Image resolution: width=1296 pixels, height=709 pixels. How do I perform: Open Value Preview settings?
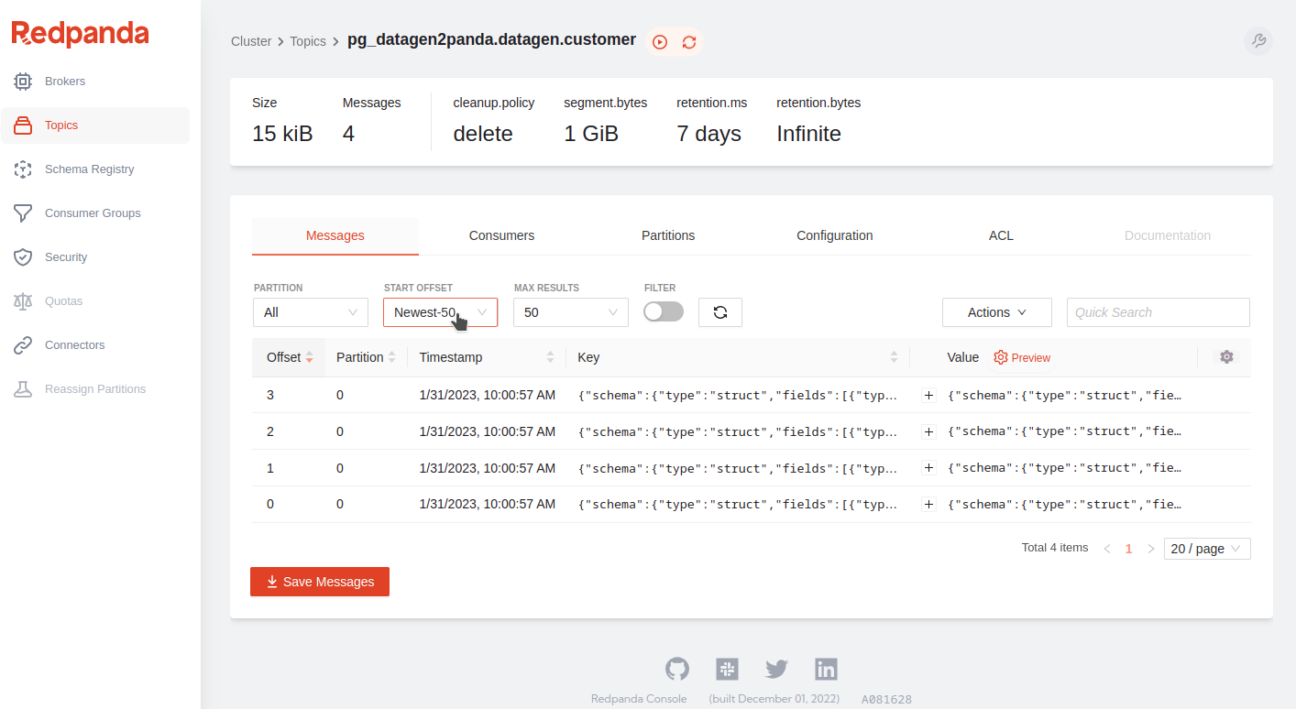click(1023, 357)
